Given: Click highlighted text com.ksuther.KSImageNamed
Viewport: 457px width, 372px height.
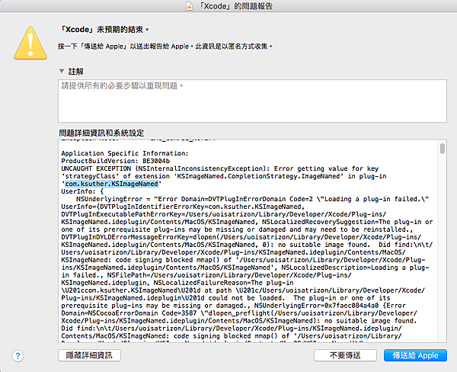Looking at the screenshot, I should click(112, 184).
